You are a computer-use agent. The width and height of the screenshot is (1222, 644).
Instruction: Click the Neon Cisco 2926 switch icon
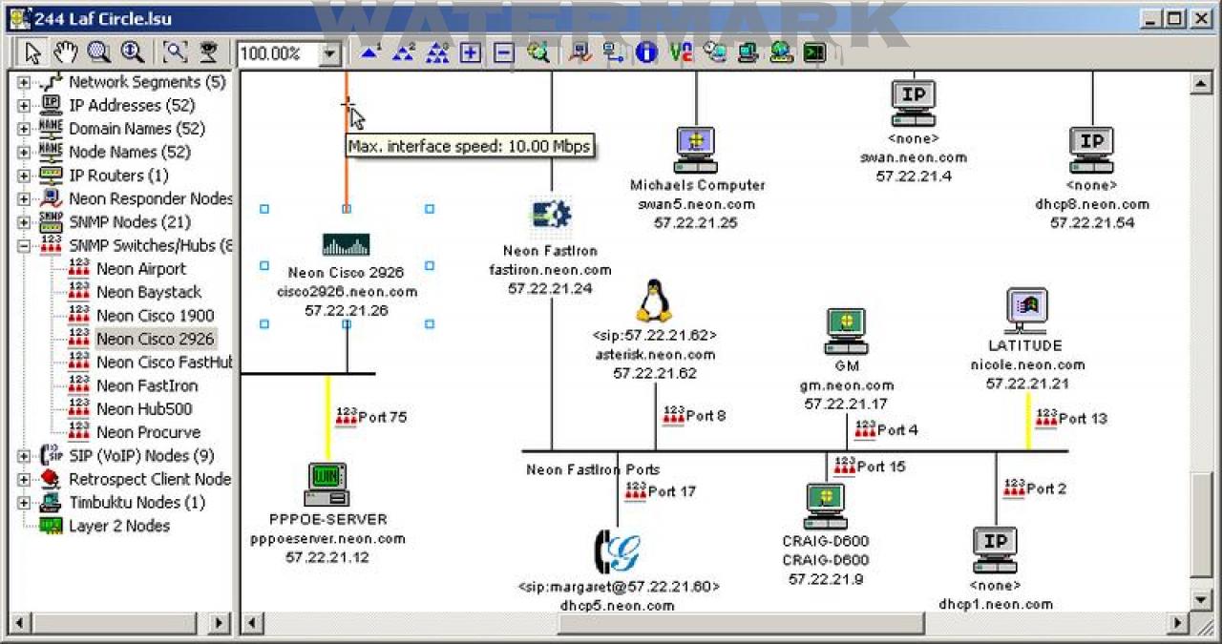coord(346,244)
